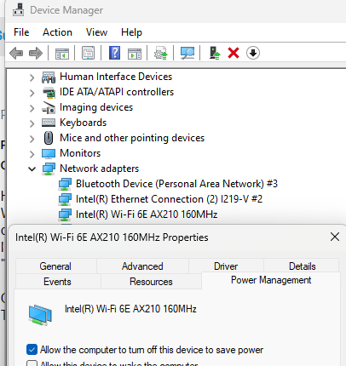346x366 pixels.
Task: Expand the Monitors node
Action: pos(32,154)
